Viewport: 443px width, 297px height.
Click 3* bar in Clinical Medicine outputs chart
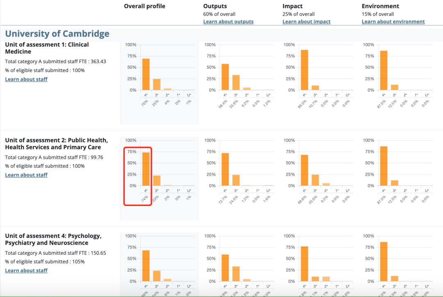tap(236, 82)
